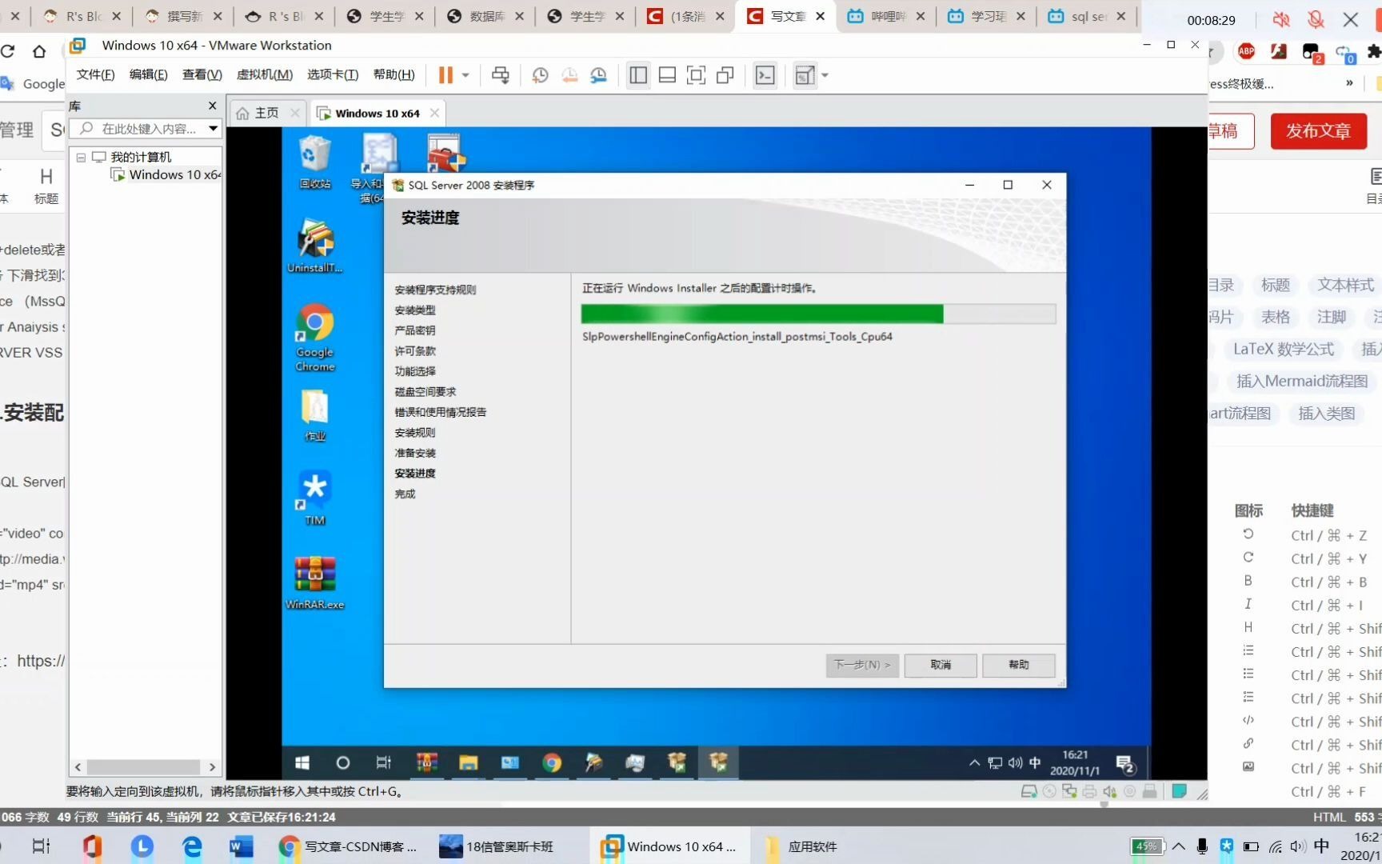
Task: Click the 发布文章 button in browser
Action: click(1318, 131)
